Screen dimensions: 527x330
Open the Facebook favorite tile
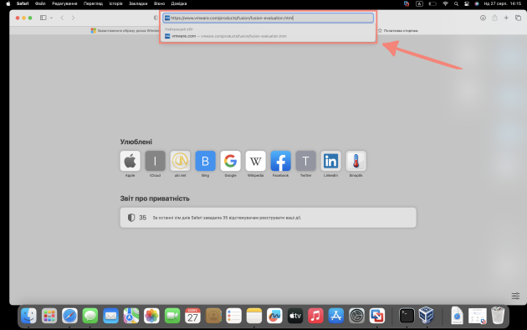[x=280, y=161]
